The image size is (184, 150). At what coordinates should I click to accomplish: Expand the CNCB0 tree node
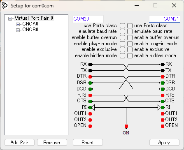pyautogui.click(x=18, y=30)
